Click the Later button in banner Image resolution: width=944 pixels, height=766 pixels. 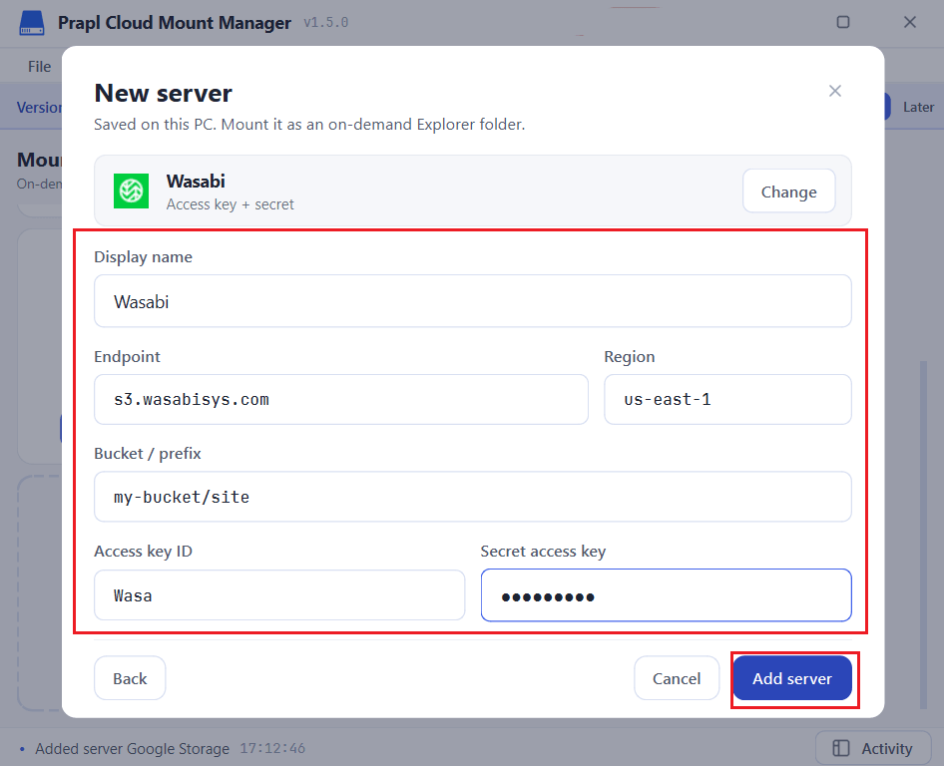click(x=918, y=107)
